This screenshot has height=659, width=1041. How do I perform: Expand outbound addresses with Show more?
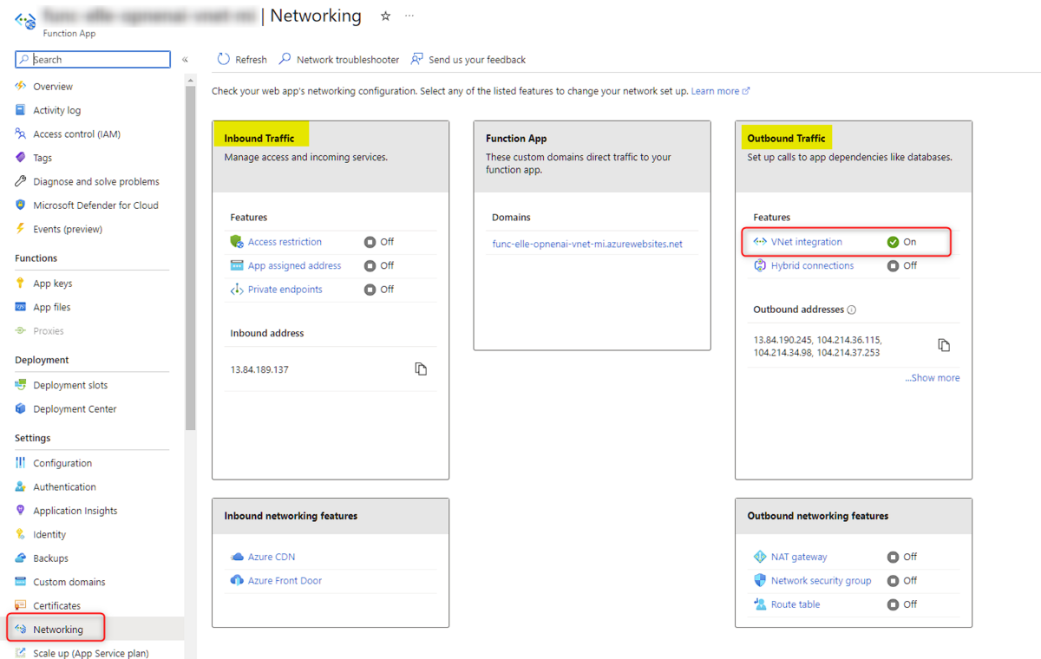coord(933,378)
